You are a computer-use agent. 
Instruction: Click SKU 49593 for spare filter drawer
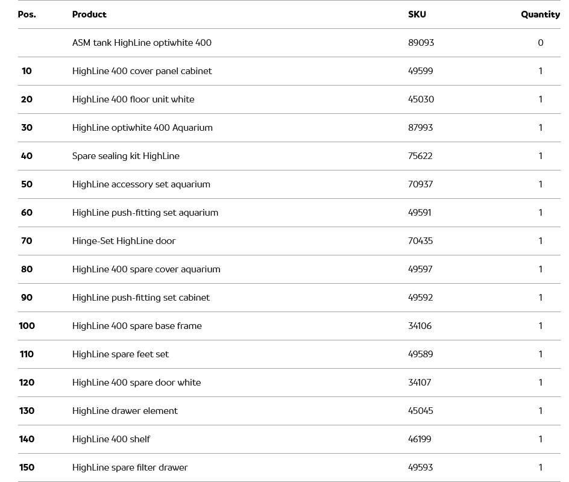[x=420, y=468]
